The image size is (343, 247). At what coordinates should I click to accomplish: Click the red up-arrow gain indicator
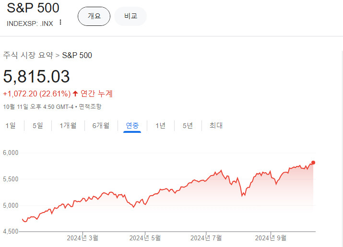click(x=75, y=94)
